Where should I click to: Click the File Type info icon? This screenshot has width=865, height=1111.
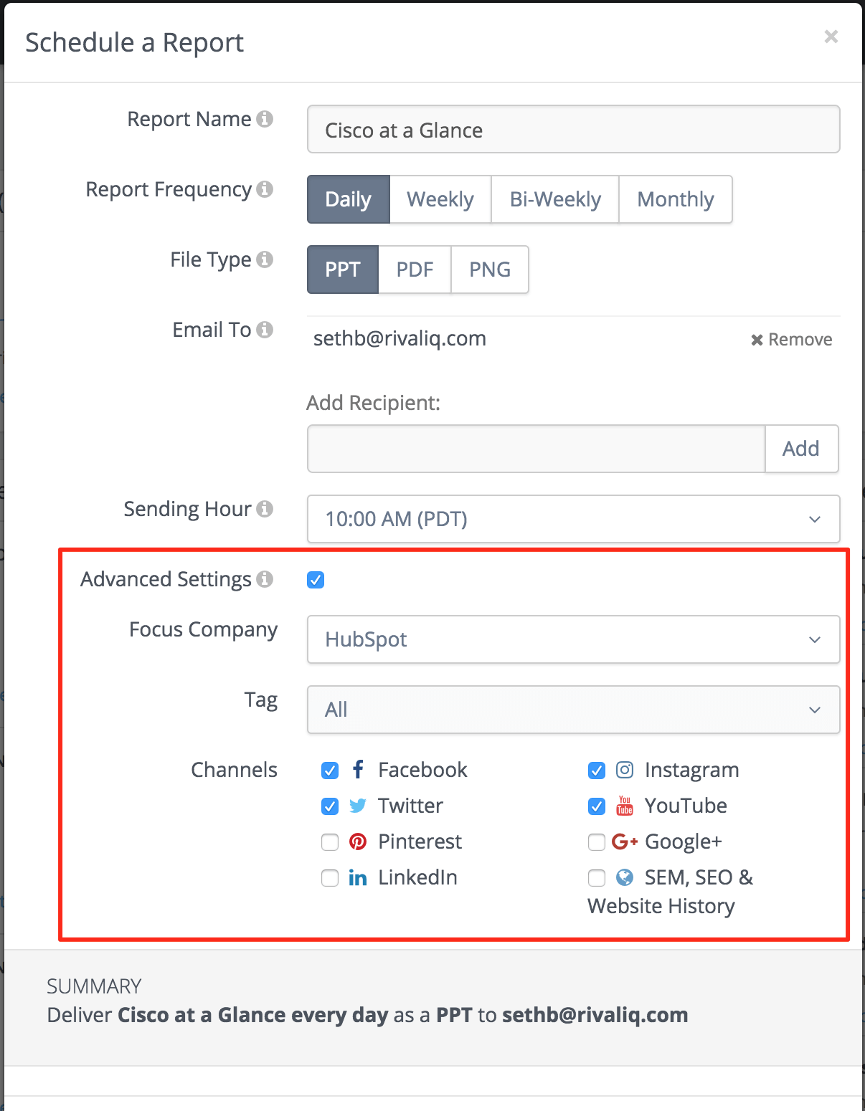point(265,259)
